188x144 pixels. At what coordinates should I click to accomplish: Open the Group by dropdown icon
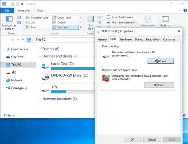pyautogui.click(x=100, y=17)
